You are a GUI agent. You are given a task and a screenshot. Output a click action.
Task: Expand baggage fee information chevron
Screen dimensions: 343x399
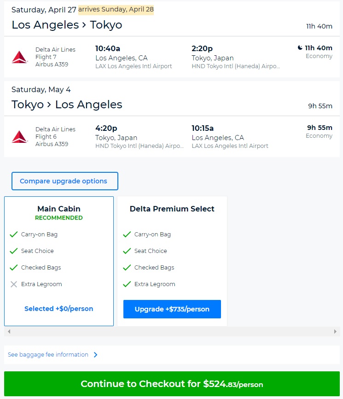[96, 355]
